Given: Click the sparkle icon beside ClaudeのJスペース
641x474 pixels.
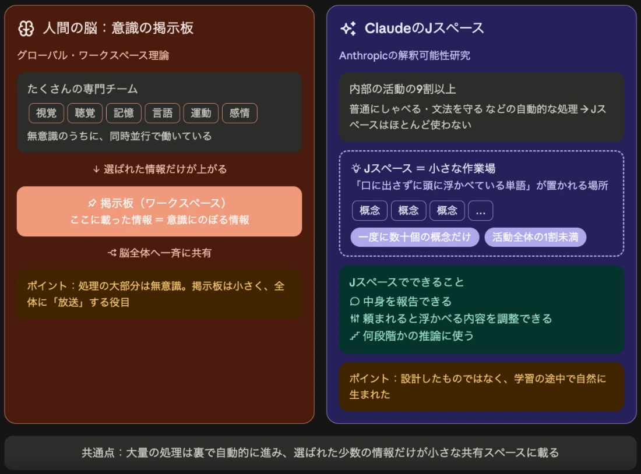Looking at the screenshot, I should (348, 29).
